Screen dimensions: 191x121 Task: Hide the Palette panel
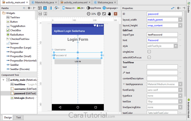pos(34,8)
